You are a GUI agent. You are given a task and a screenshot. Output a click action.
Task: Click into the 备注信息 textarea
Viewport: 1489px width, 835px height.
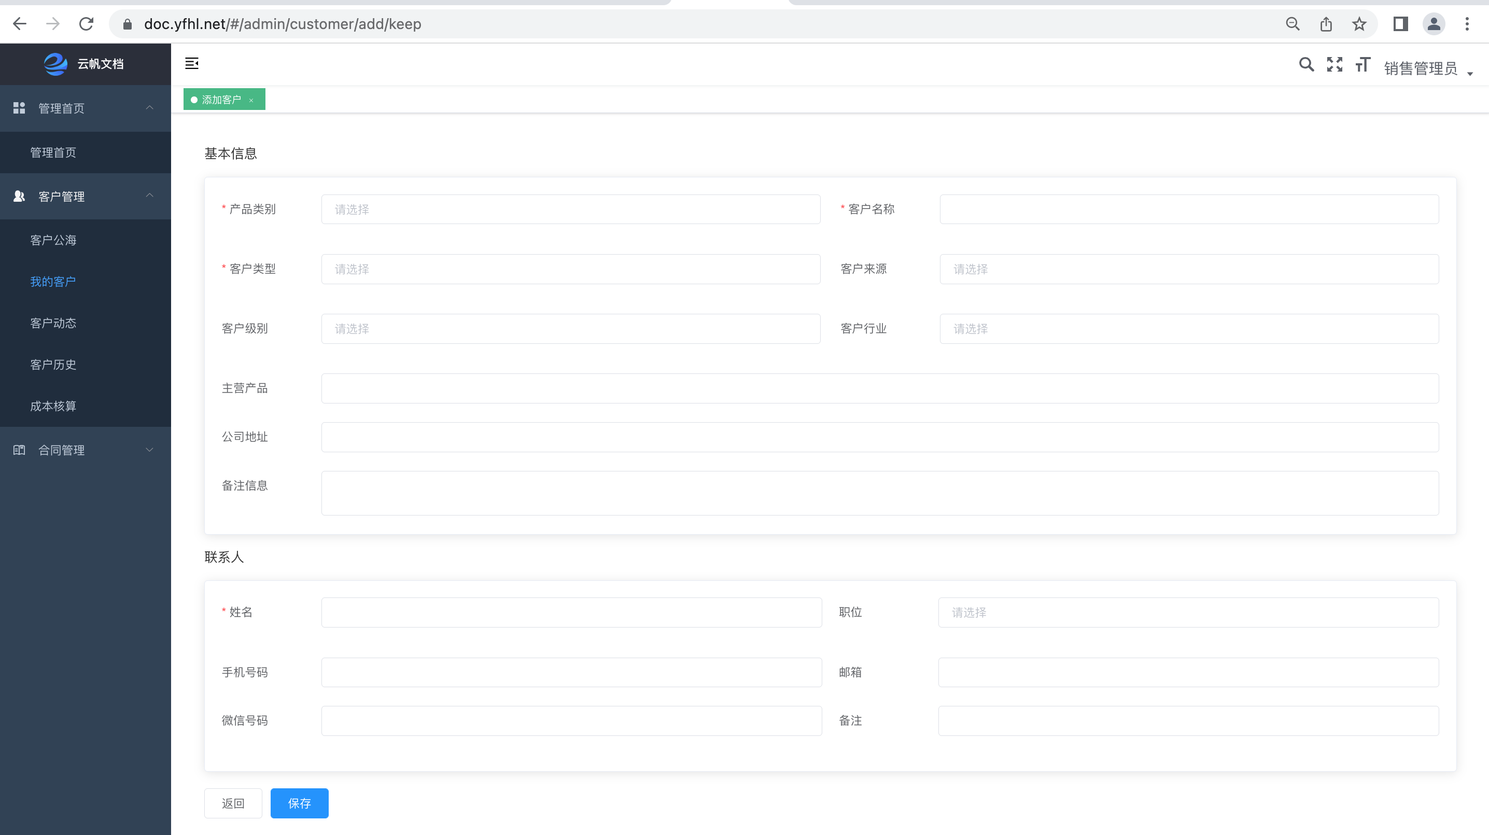[x=880, y=493]
